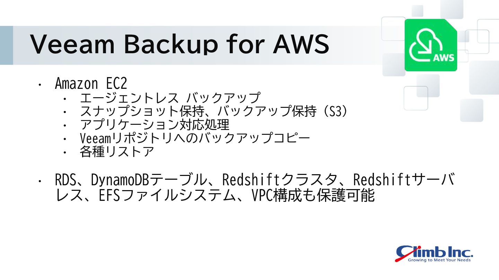Click the bullet marker before RDS

pos(40,181)
